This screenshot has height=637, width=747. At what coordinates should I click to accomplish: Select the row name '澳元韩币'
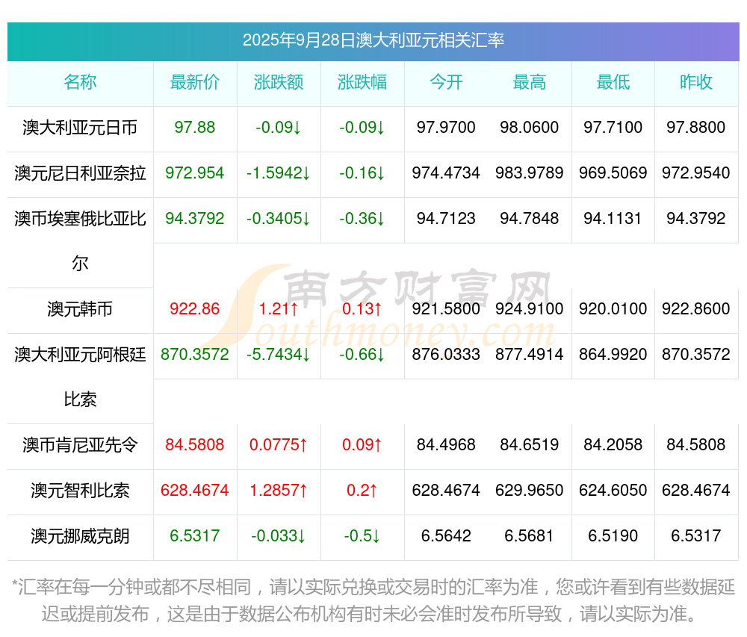click(x=80, y=309)
